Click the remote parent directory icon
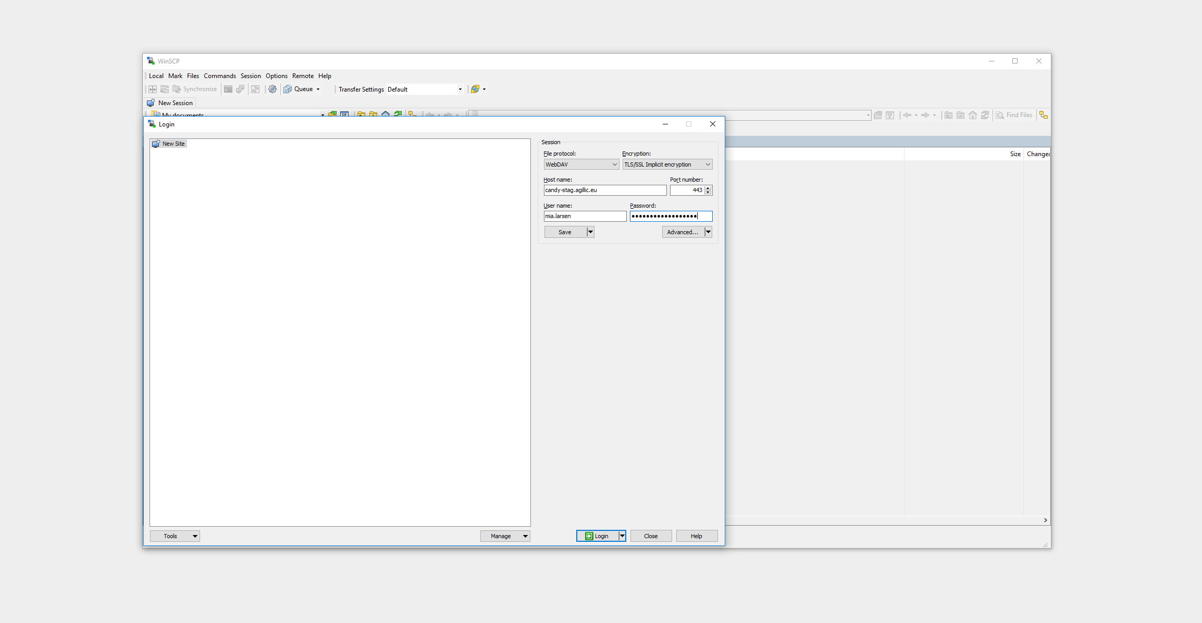 pos(949,115)
